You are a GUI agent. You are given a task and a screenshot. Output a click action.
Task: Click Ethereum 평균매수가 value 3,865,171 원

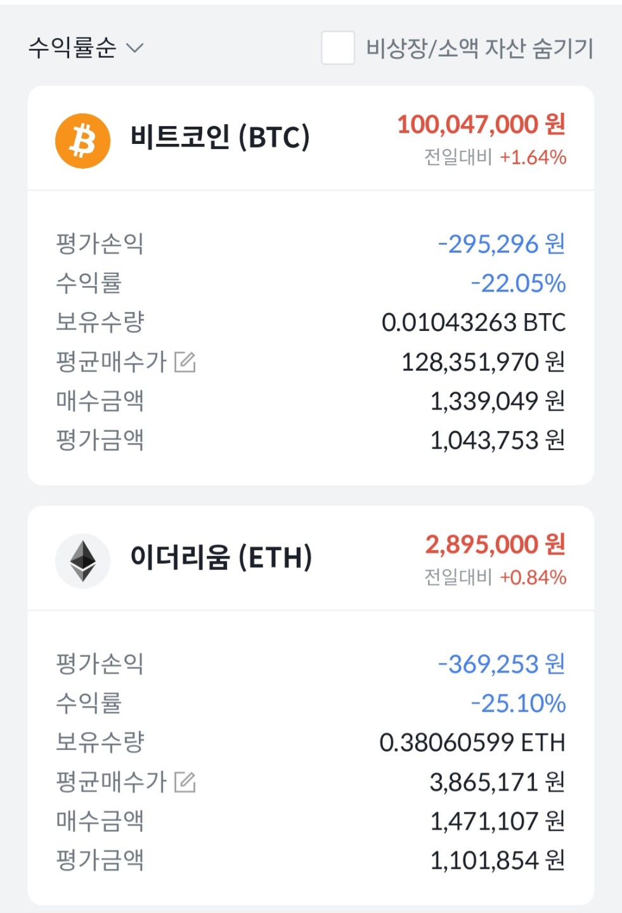pos(496,782)
